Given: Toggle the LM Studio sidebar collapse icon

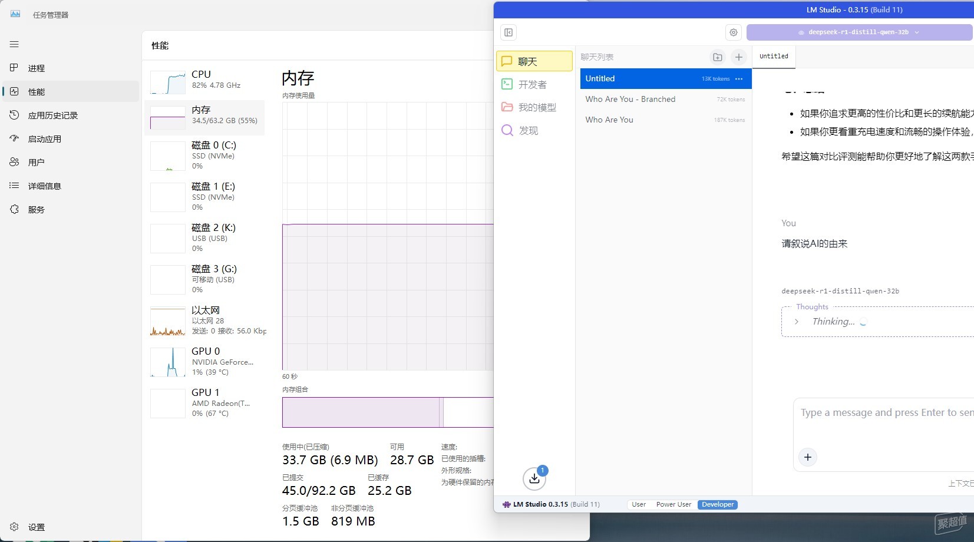Looking at the screenshot, I should 509,32.
